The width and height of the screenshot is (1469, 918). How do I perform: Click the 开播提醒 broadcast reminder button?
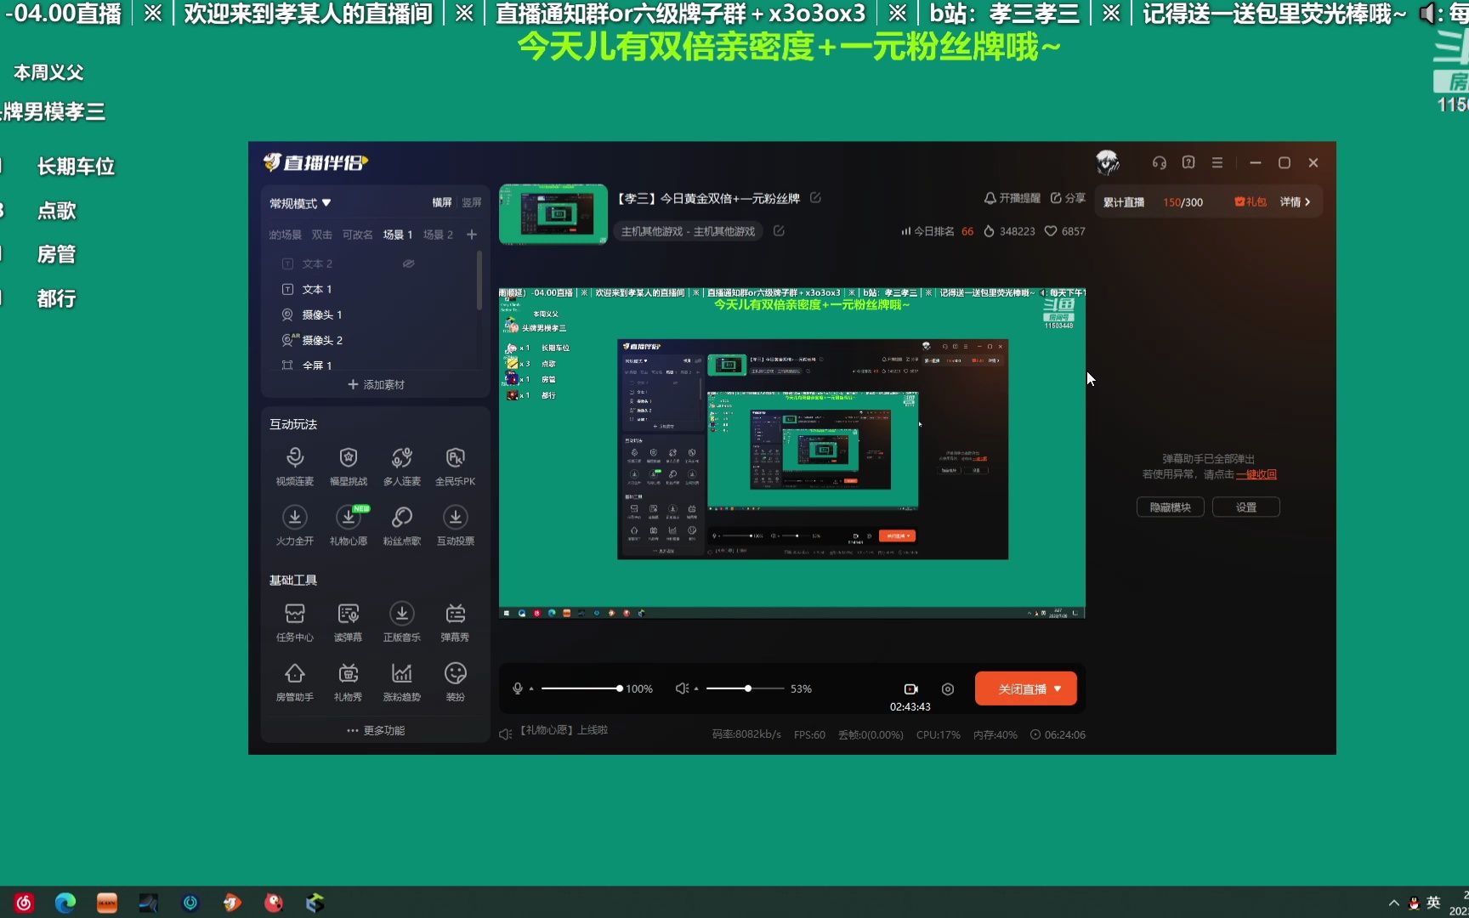[1012, 198]
